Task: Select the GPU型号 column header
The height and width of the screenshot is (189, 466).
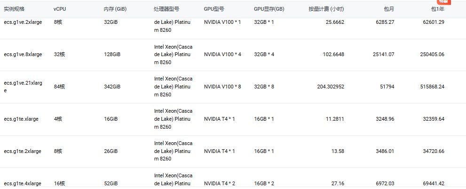Action: click(x=214, y=9)
